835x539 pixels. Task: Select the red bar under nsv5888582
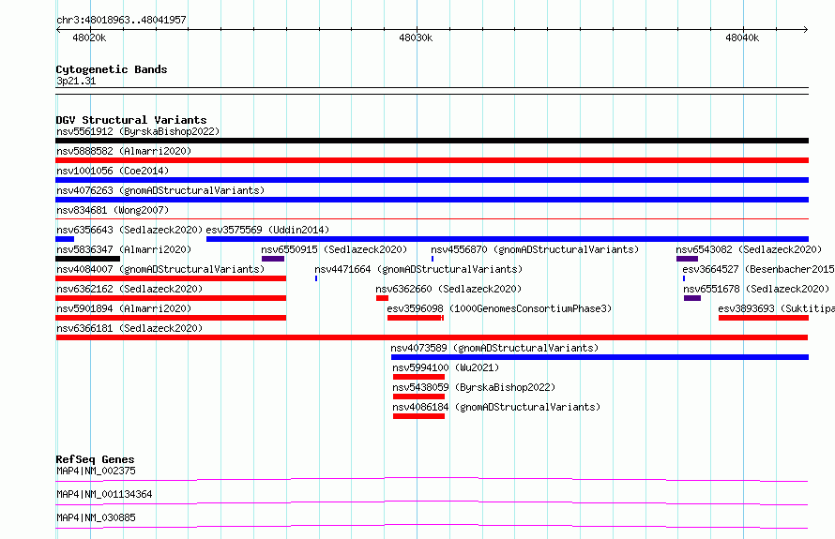tap(432, 160)
